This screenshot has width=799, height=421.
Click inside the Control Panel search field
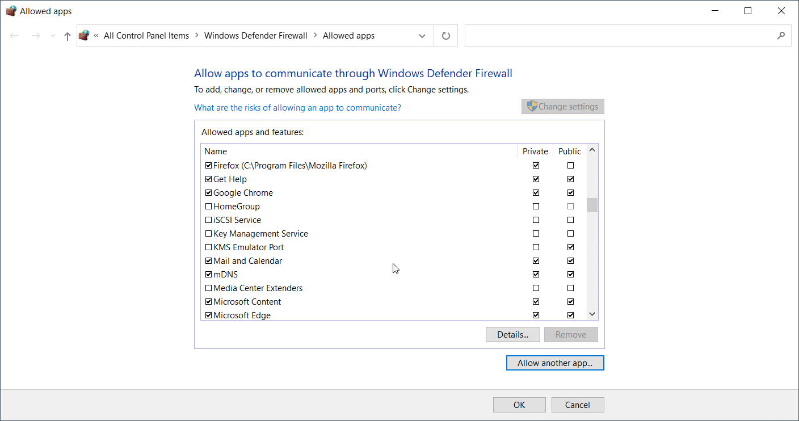click(x=619, y=36)
